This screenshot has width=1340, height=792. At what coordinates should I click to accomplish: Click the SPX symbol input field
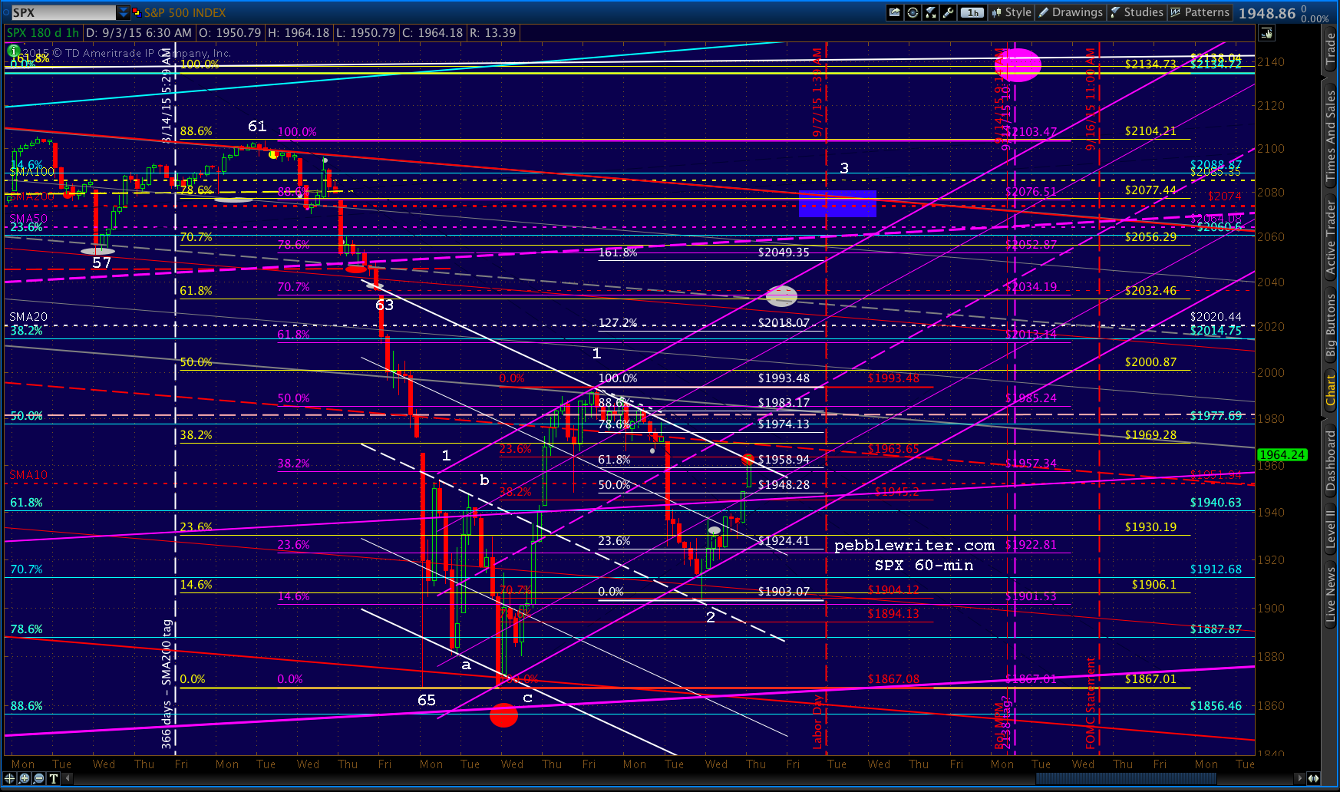[x=63, y=12]
